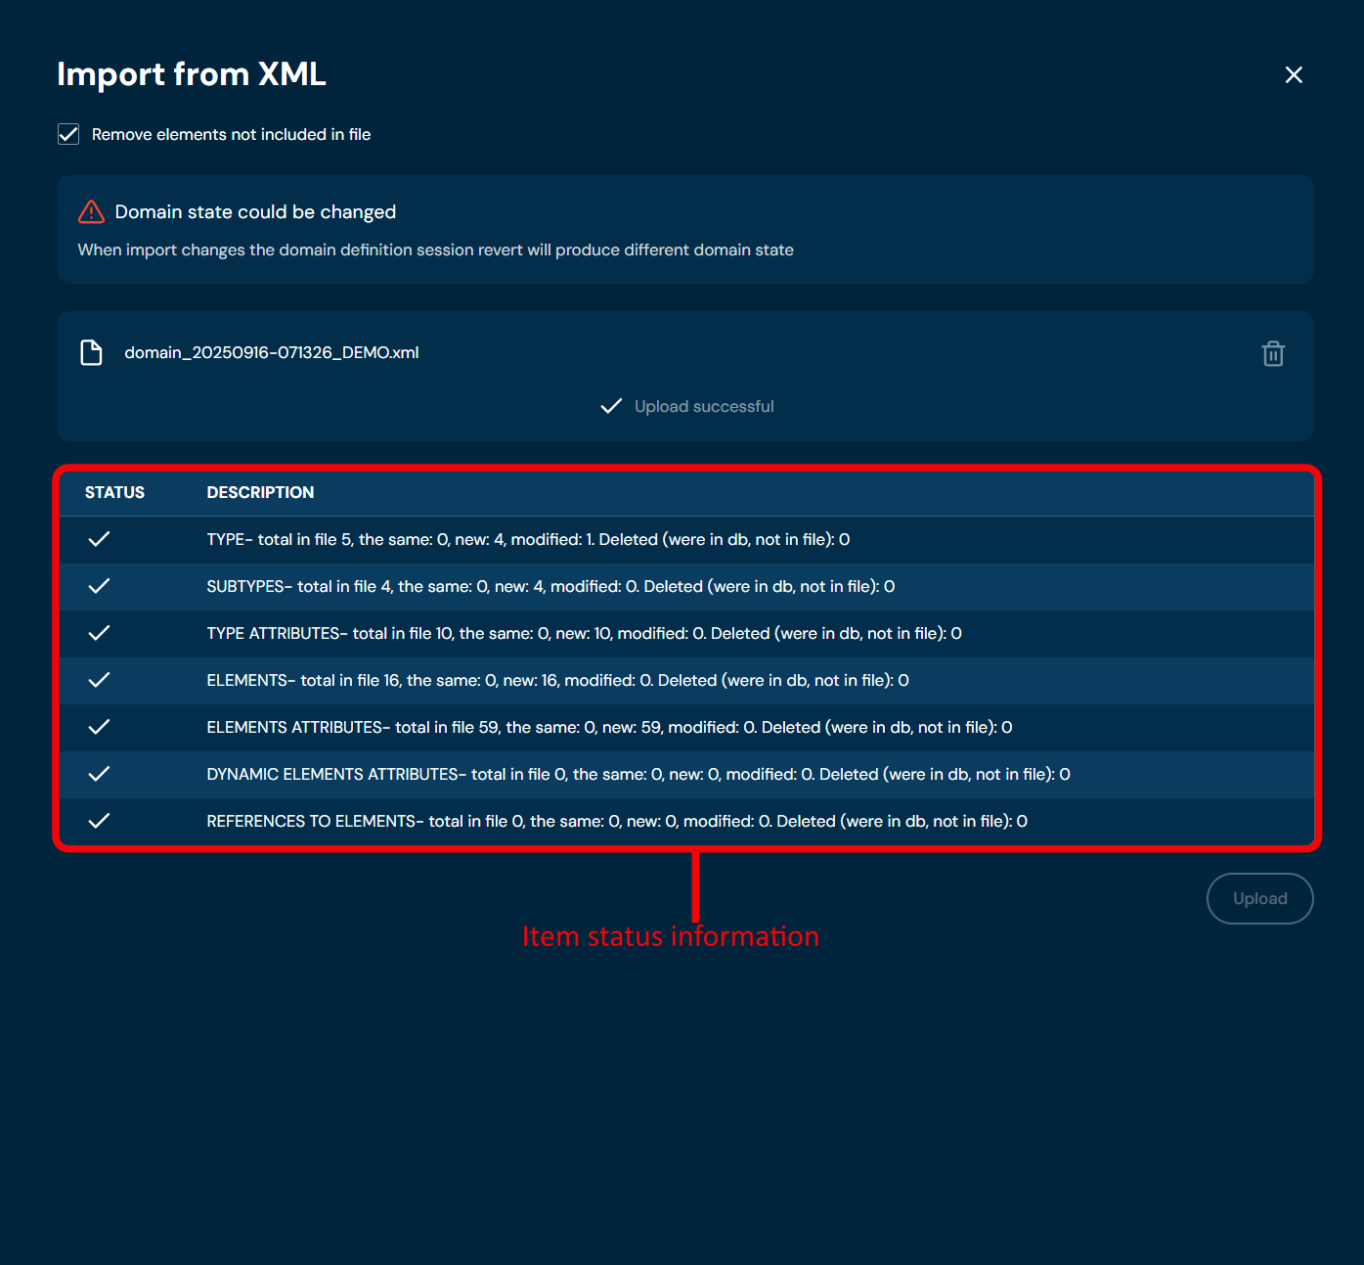
Task: Close the Import from XML dialog
Action: coord(1293,75)
